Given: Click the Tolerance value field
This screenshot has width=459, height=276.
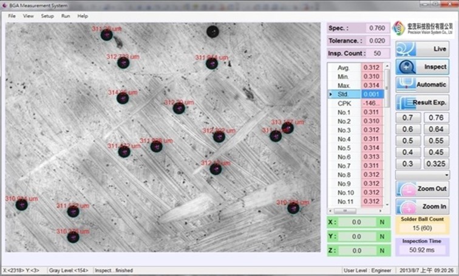Looking at the screenshot, I should (376, 41).
